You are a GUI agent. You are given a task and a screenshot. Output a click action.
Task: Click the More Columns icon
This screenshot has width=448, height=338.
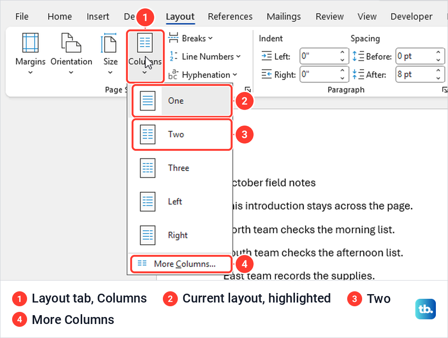click(x=142, y=263)
